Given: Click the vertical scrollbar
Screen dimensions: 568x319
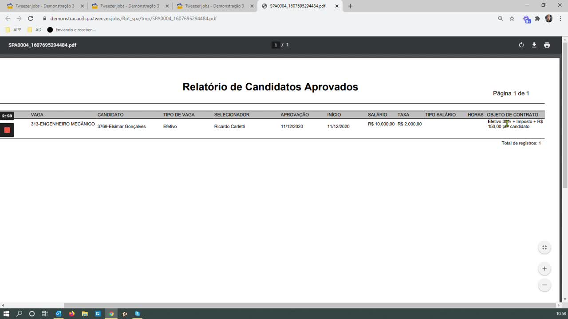Looking at the screenshot, I should point(565,115).
